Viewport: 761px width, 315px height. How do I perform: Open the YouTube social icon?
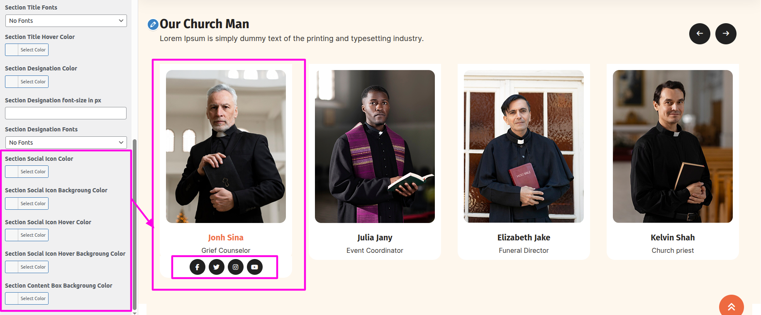(255, 267)
